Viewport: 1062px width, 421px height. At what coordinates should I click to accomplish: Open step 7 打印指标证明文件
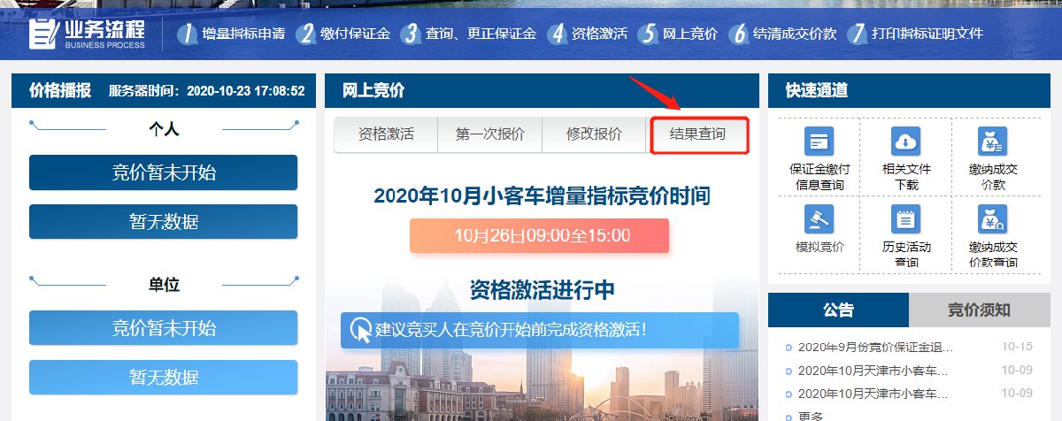point(915,34)
